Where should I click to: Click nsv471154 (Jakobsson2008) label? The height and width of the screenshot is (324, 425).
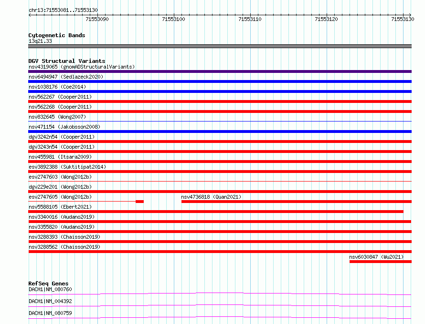(64, 127)
